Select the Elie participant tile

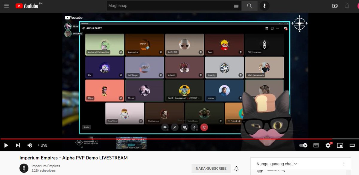pos(105,68)
